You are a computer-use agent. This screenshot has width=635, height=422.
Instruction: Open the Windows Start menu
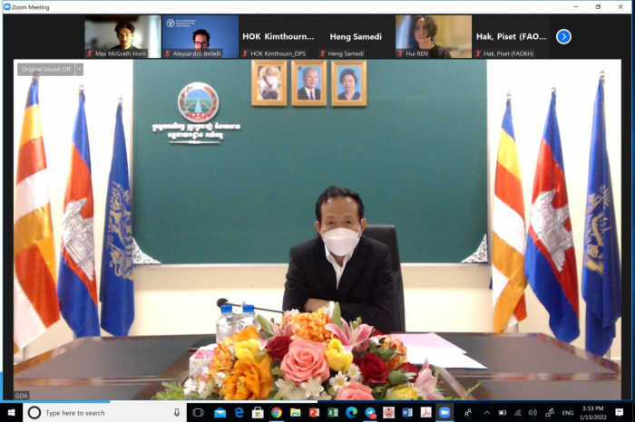[x=12, y=413]
